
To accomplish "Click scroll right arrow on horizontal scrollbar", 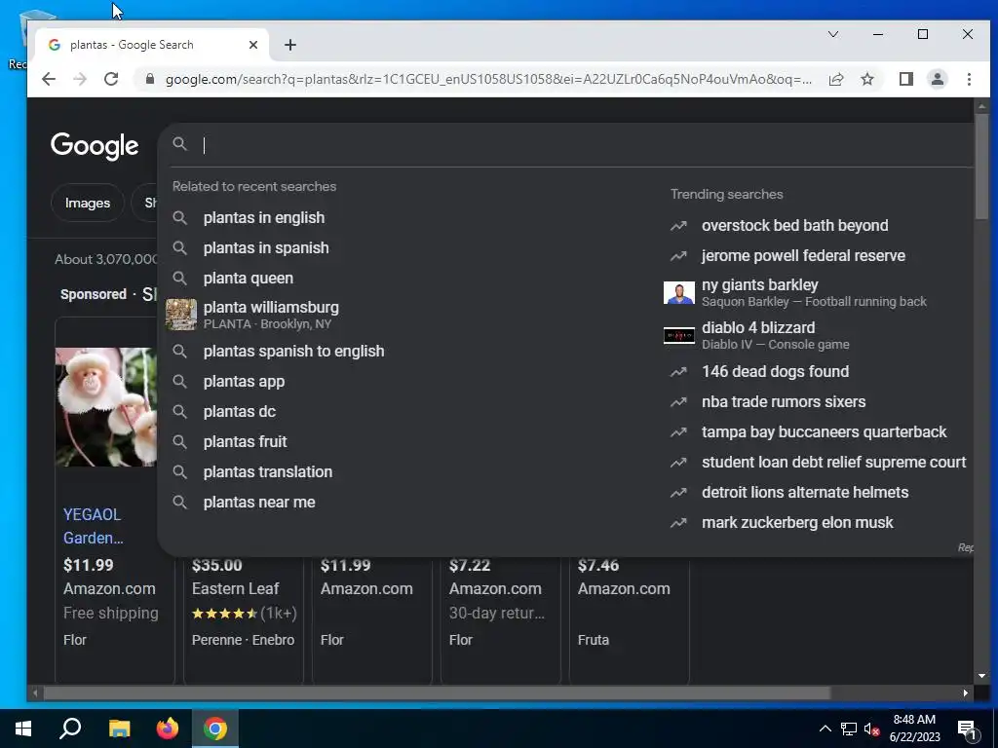I will tap(966, 692).
